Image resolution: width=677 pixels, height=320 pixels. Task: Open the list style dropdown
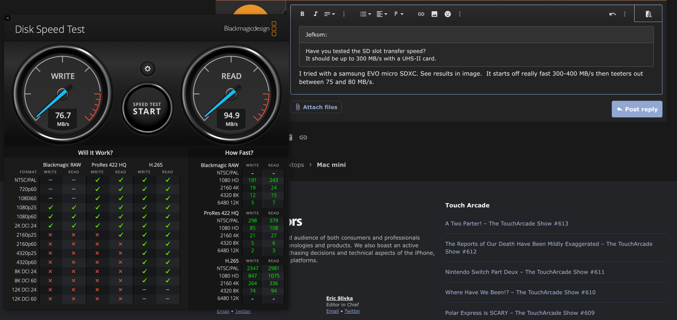tap(366, 14)
